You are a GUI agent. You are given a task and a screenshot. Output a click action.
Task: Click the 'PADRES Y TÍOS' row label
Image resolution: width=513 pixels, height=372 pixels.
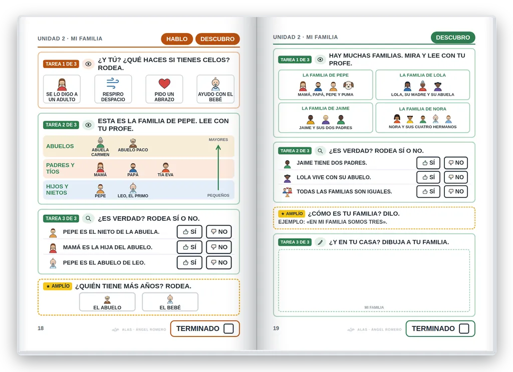tap(60, 168)
